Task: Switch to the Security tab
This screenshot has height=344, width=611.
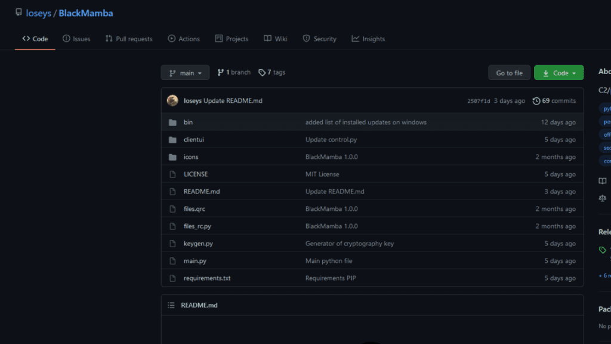Action: [320, 39]
